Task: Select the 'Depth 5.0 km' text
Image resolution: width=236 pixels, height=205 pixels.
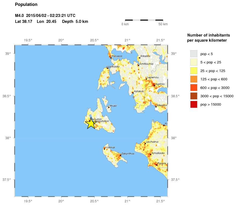Action: [75, 21]
